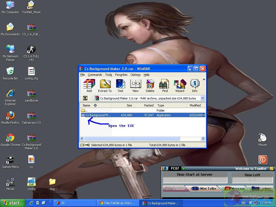Click the Mini Teller button
276x207 pixels.
204,188
